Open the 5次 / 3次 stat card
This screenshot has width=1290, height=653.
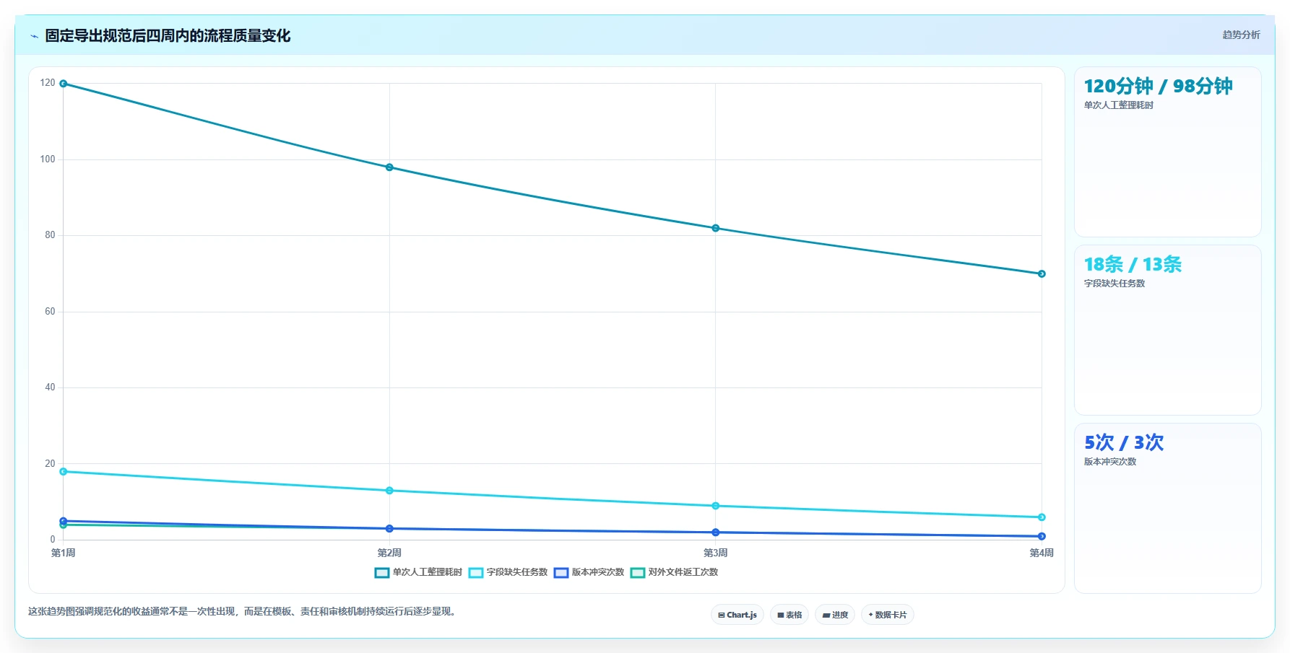pos(1168,508)
